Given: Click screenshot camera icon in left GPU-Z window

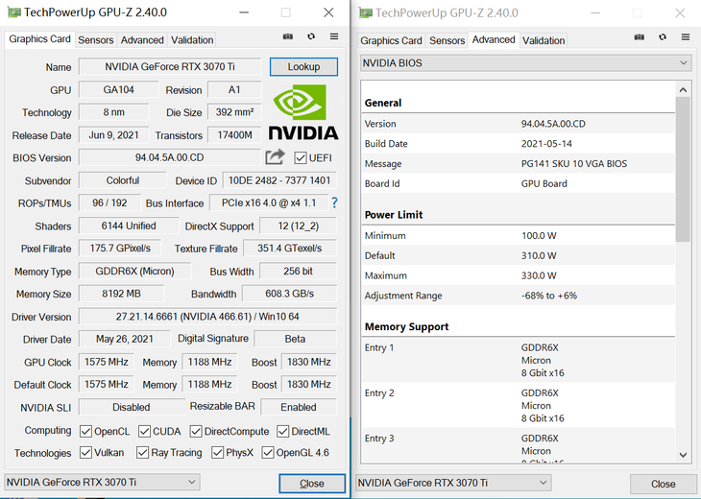Looking at the screenshot, I should [x=288, y=36].
